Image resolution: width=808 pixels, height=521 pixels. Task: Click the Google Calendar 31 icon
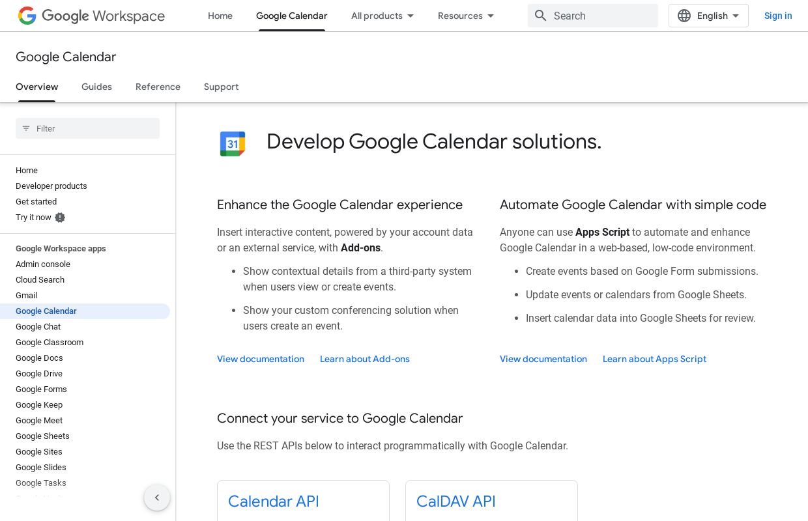233,144
